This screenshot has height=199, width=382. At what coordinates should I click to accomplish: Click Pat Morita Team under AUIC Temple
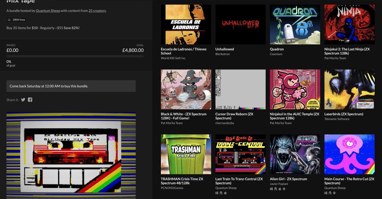coord(281,123)
